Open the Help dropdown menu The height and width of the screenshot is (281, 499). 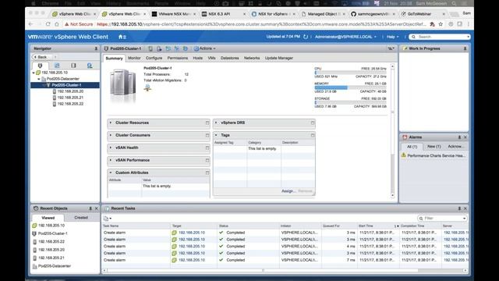coord(392,37)
